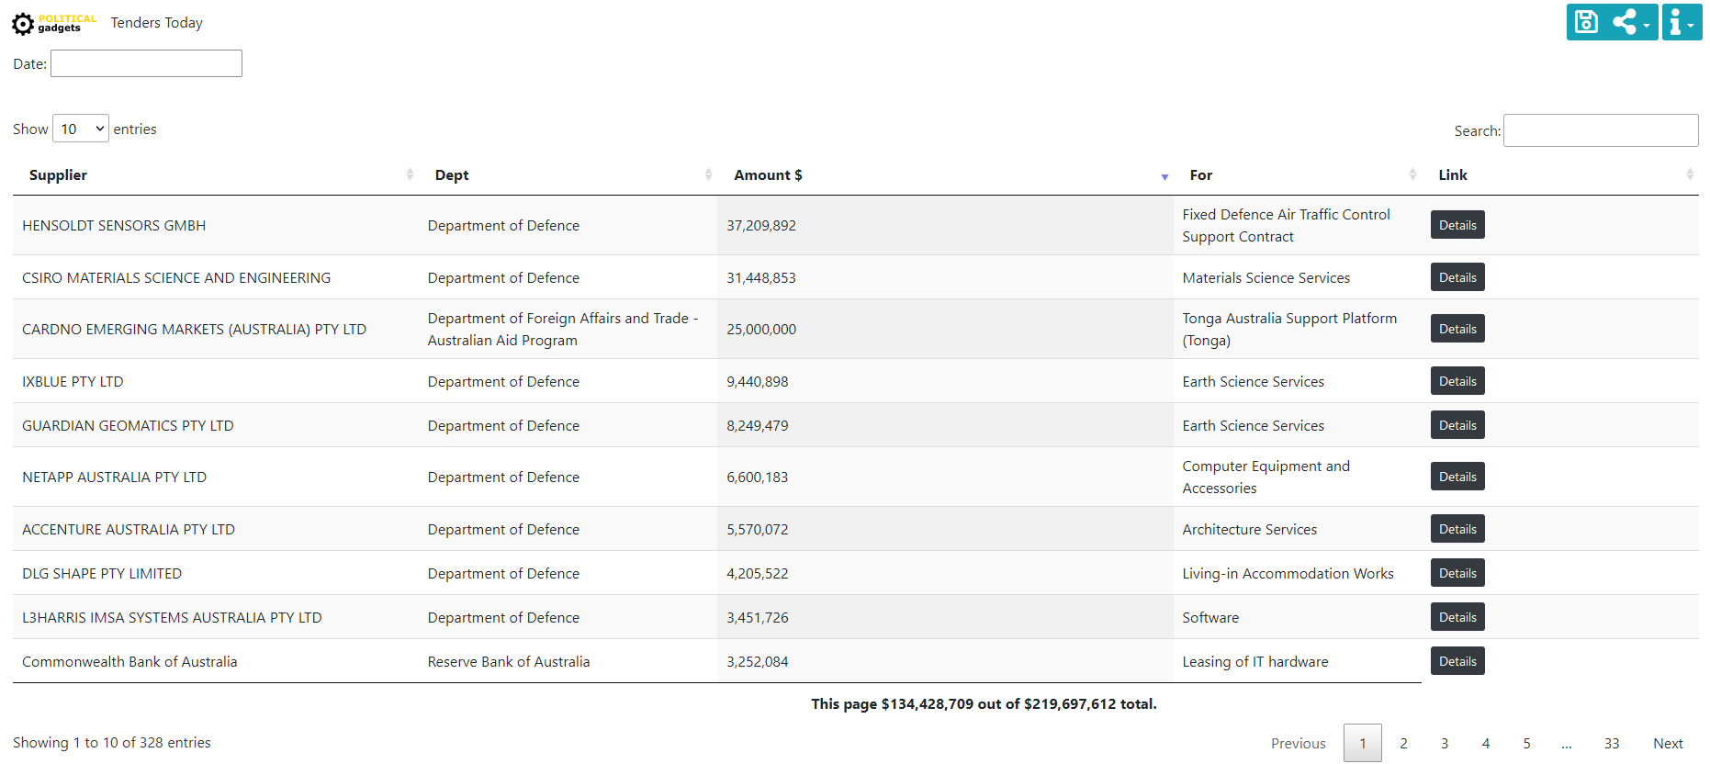Open Details for L3HARRIS IMSA SYSTEMS

tap(1457, 617)
